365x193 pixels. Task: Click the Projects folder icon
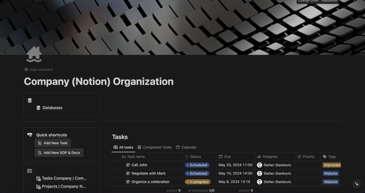(x=38, y=187)
